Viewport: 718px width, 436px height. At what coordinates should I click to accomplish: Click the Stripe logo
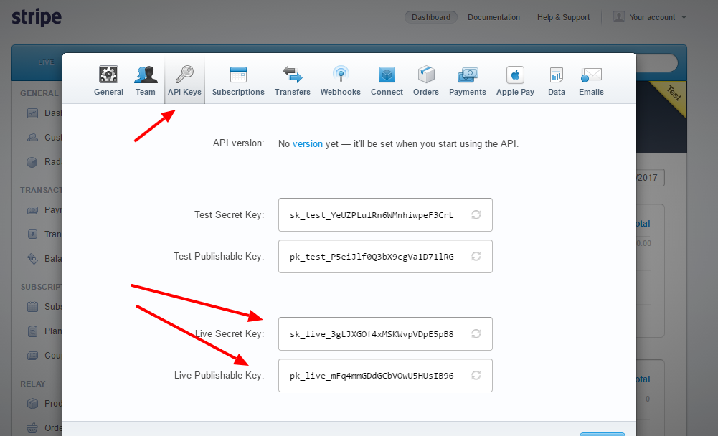click(37, 17)
